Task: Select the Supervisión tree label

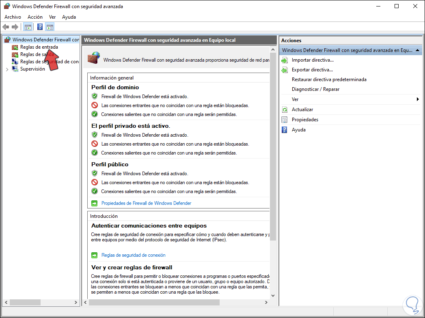Action: tap(32, 69)
